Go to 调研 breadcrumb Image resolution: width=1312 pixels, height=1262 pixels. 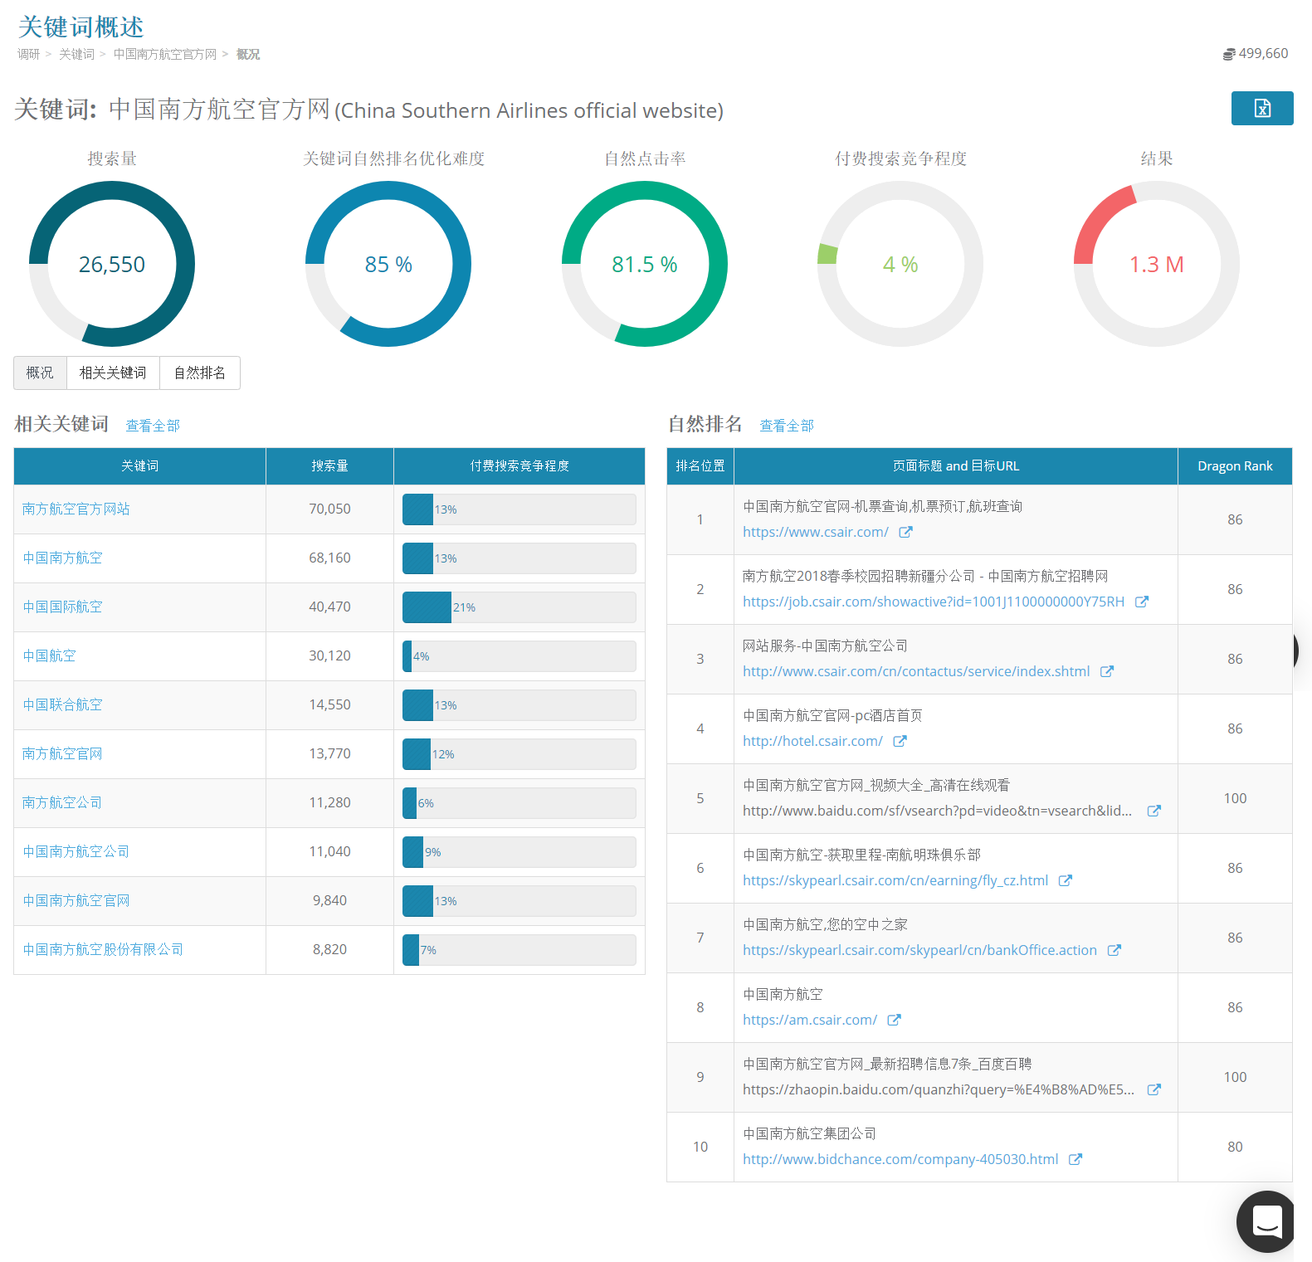click(29, 54)
